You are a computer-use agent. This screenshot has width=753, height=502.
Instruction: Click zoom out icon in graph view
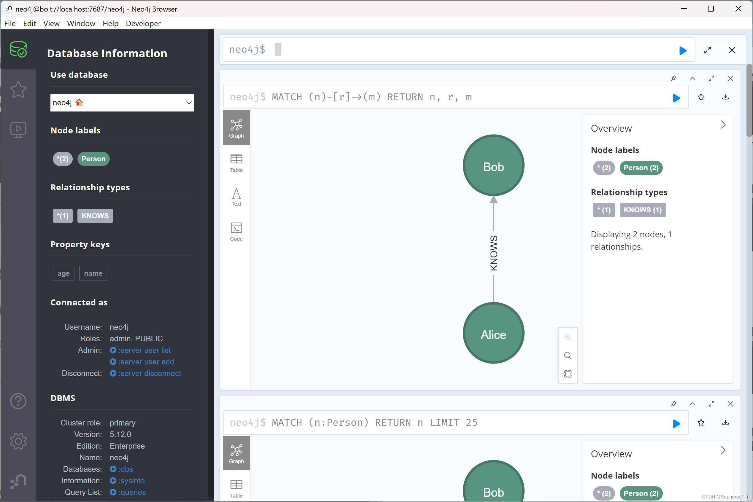coord(568,355)
